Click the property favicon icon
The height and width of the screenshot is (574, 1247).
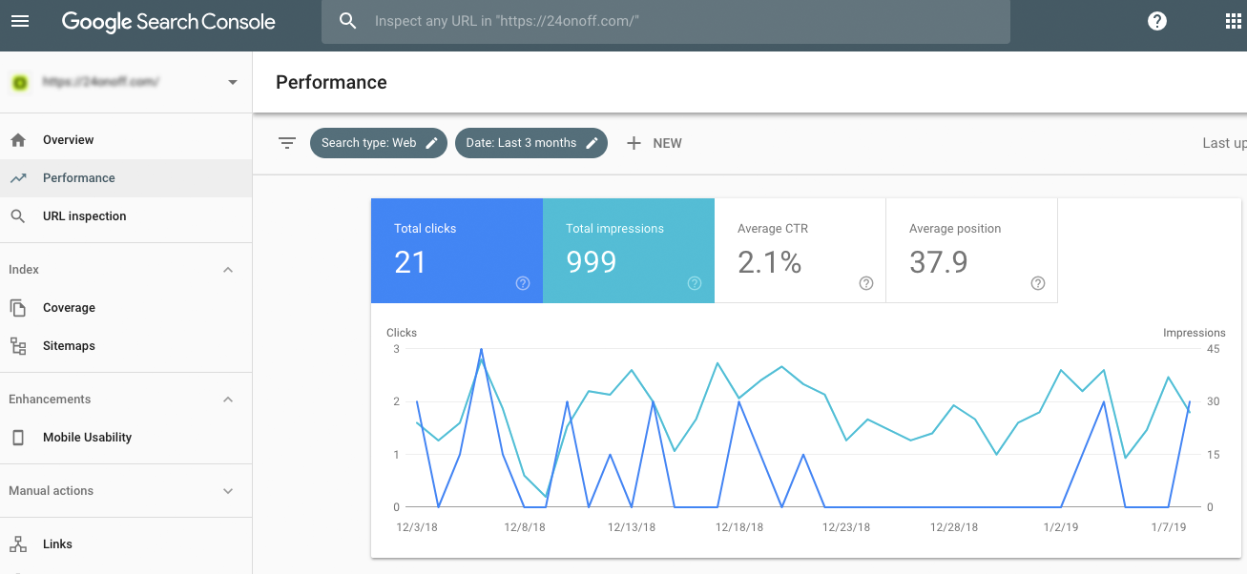19,83
